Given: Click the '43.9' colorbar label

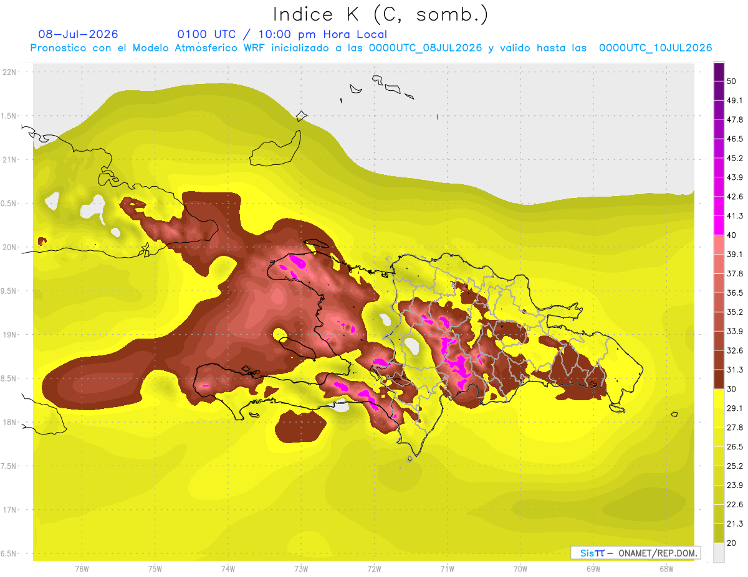Looking at the screenshot, I should point(735,177).
